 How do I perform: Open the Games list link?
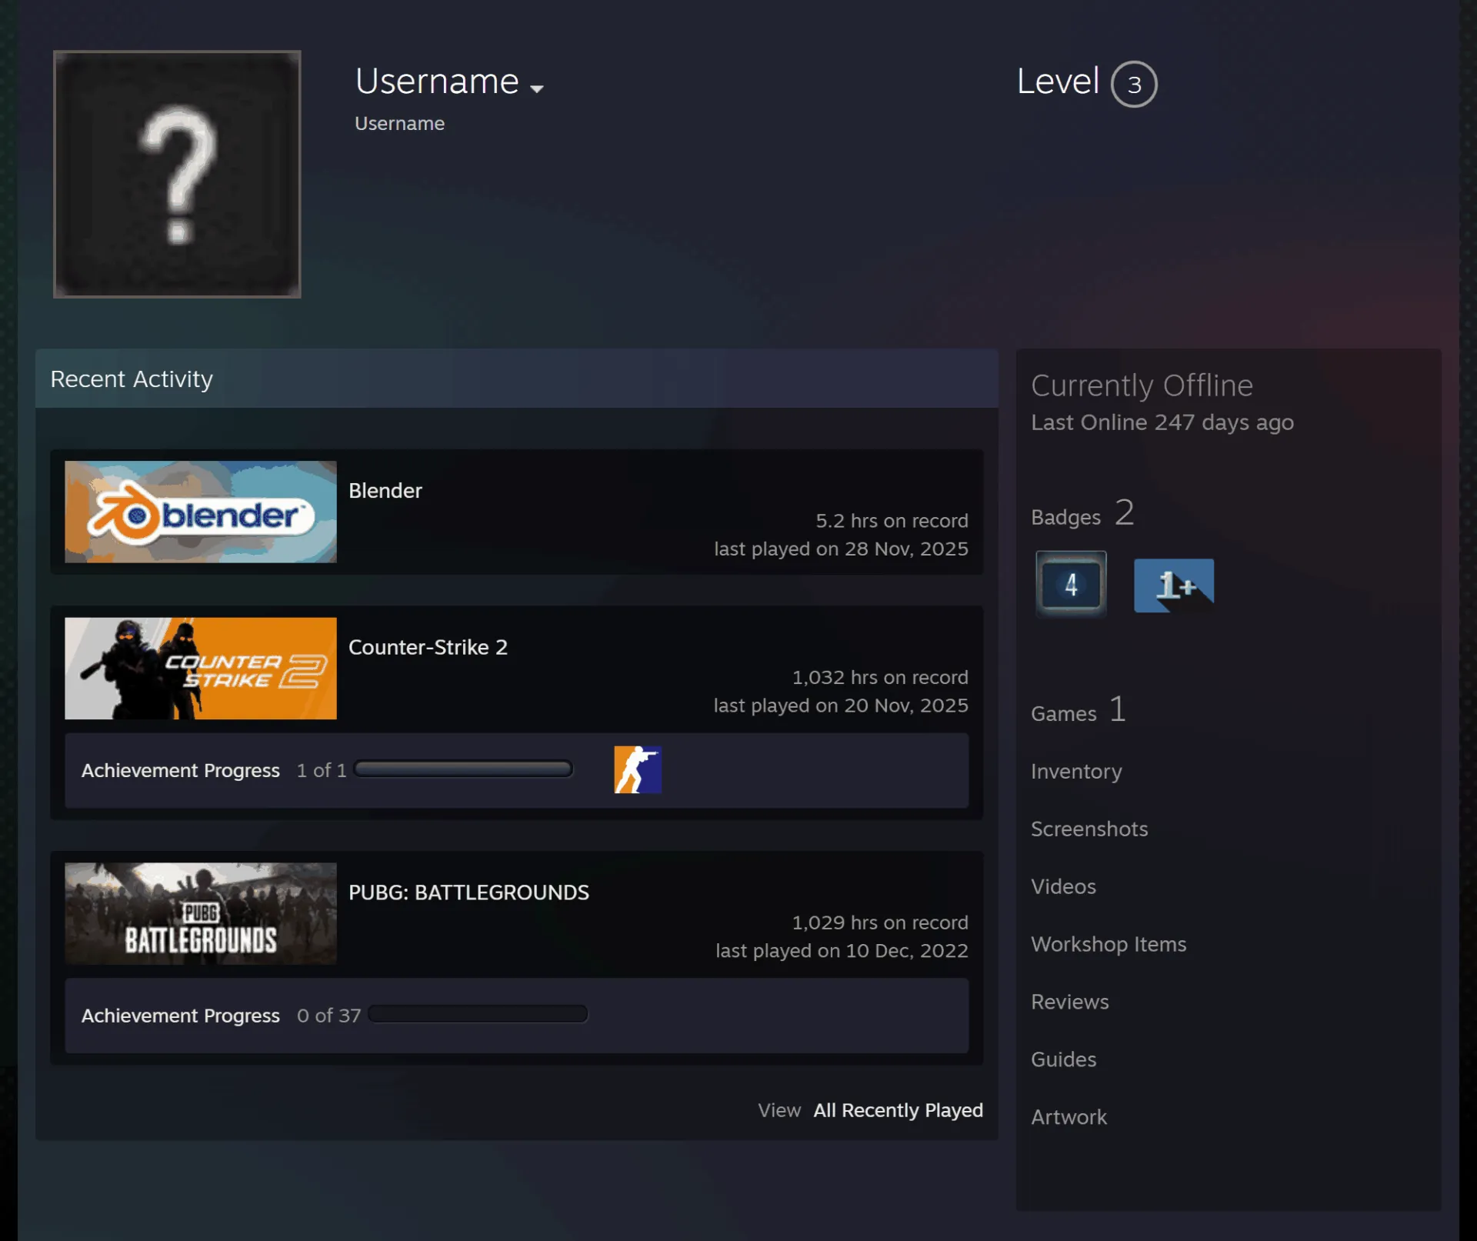pyautogui.click(x=1079, y=710)
